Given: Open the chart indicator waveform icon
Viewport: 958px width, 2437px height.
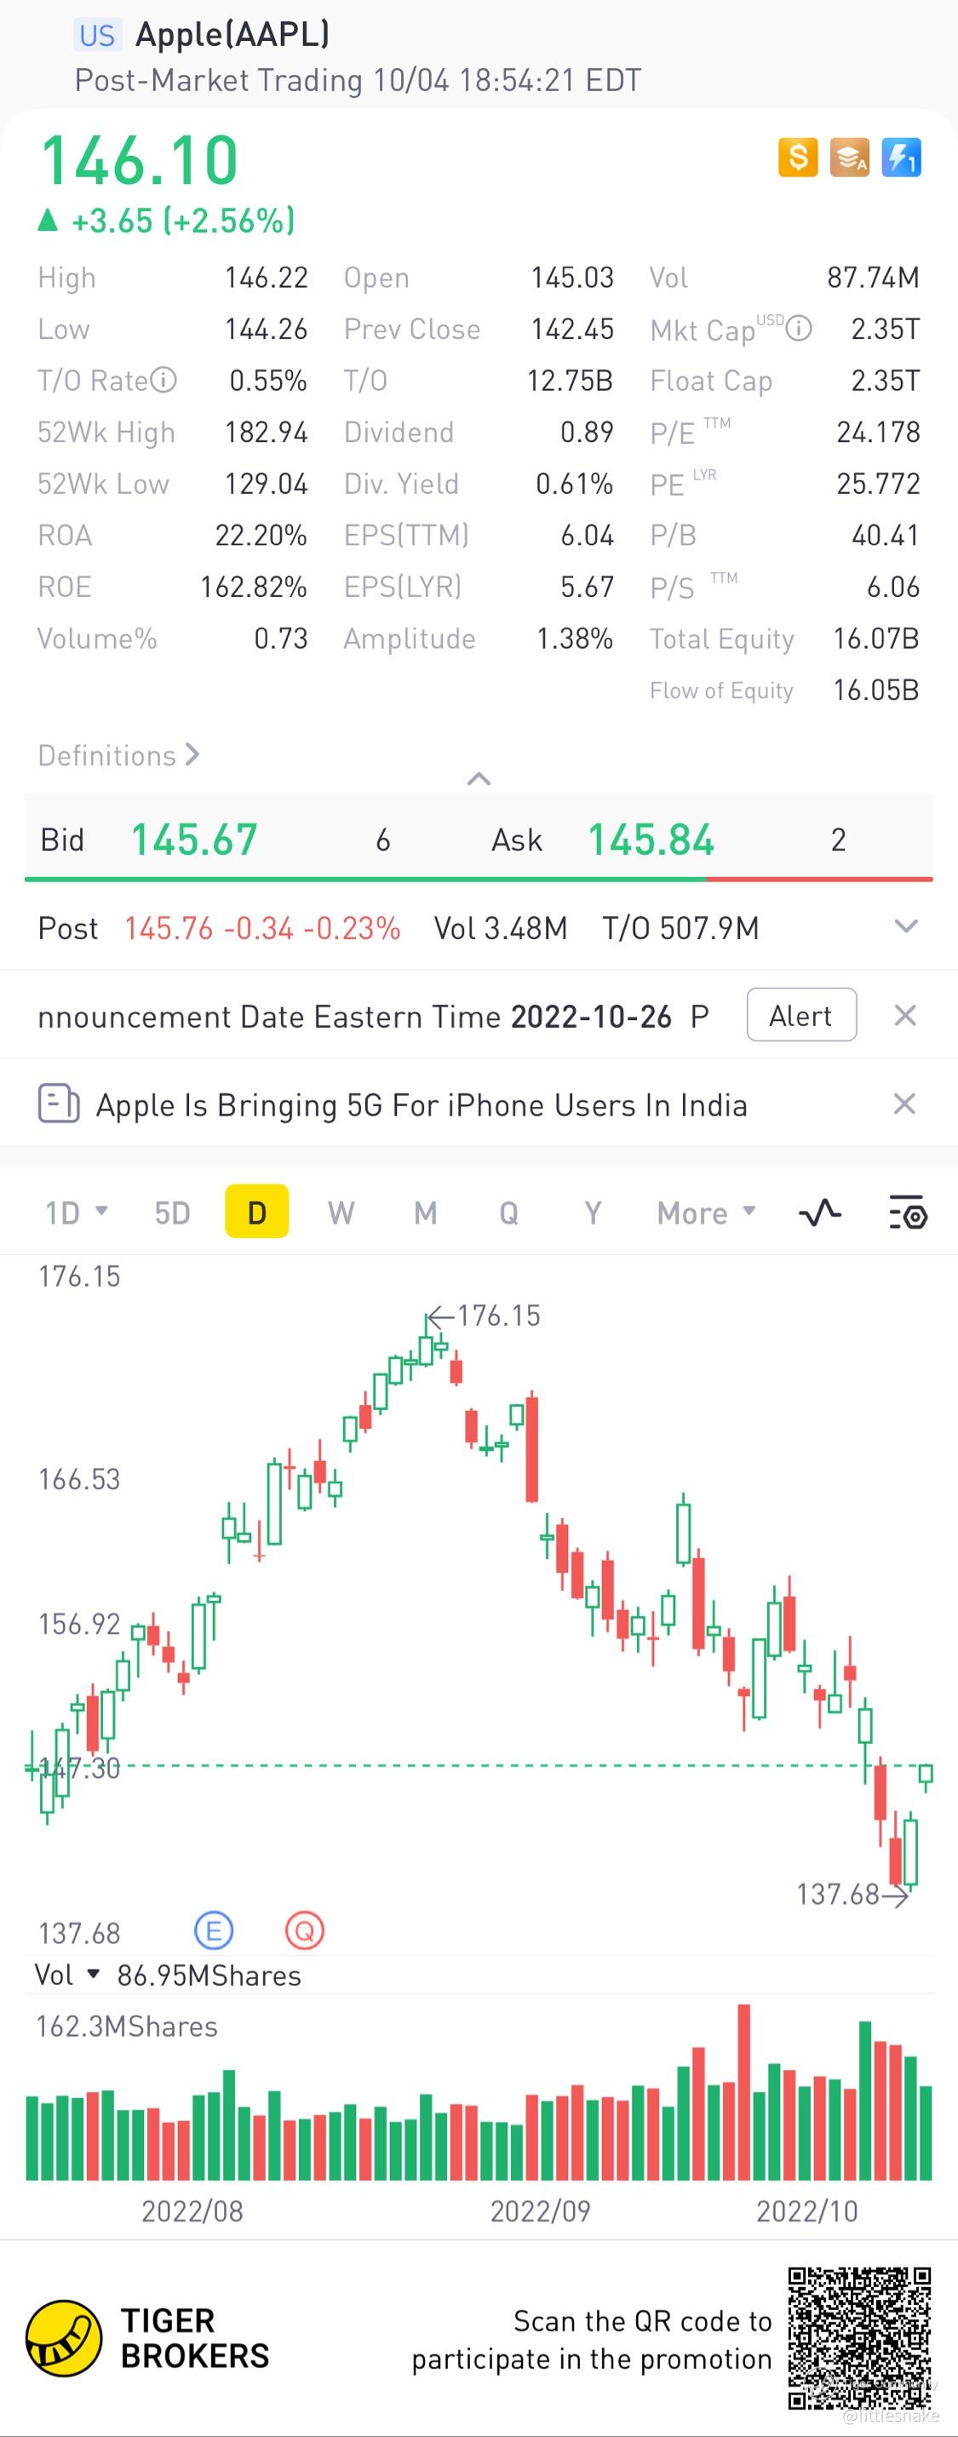Looking at the screenshot, I should pyautogui.click(x=820, y=1212).
